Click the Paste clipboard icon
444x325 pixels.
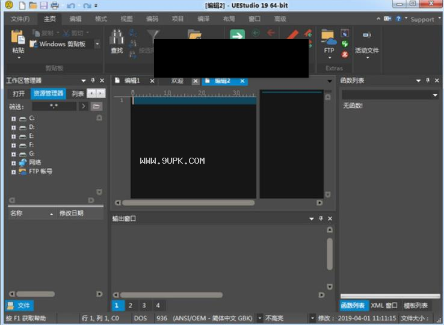[18, 37]
